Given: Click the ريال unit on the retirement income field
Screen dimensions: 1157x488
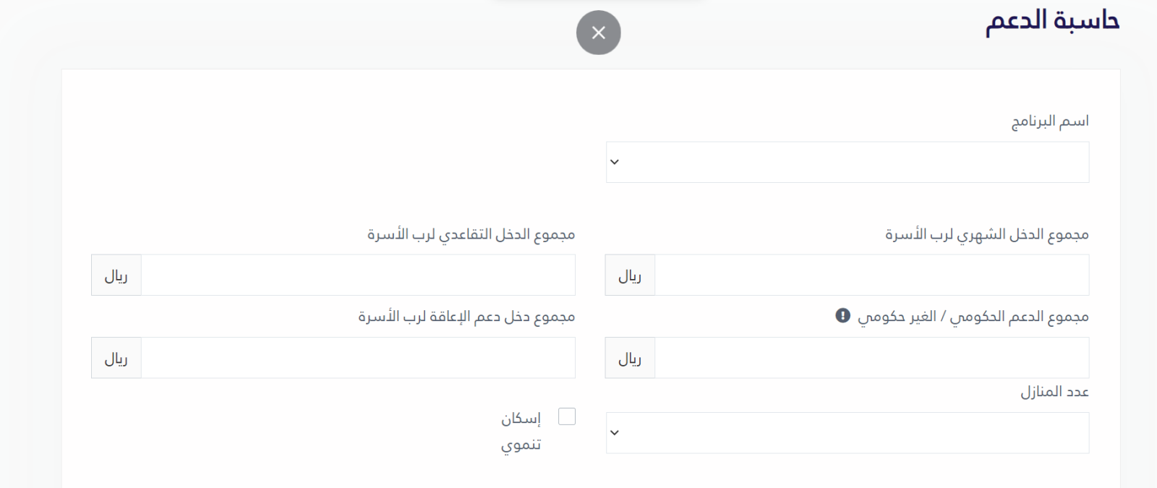Looking at the screenshot, I should pos(116,275).
